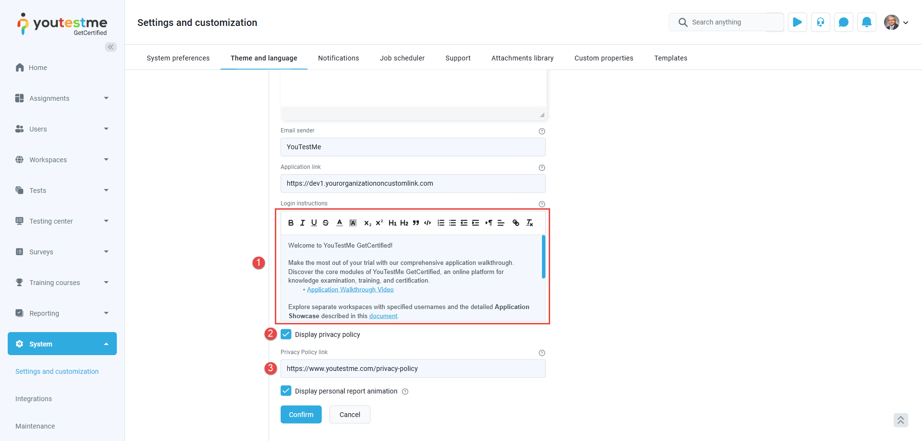This screenshot has height=441, width=922.
Task: Expand the Workspaces menu
Action: click(62, 159)
